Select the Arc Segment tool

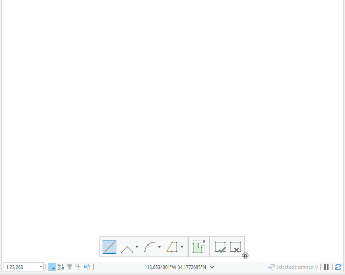150,246
